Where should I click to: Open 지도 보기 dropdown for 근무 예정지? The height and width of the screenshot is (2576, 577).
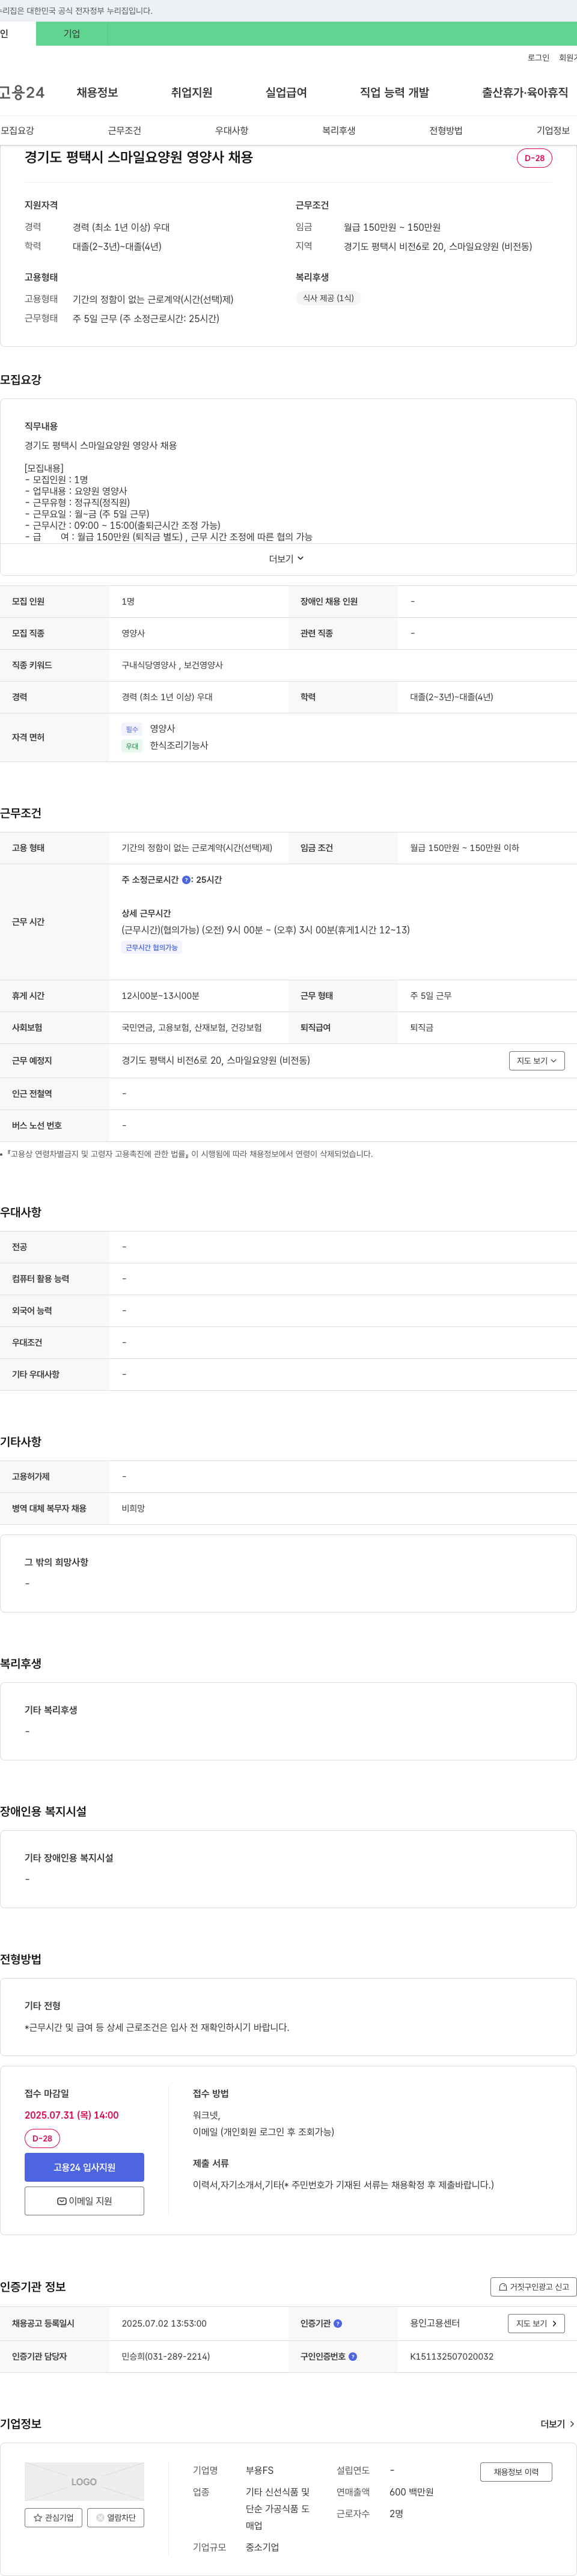pyautogui.click(x=536, y=1061)
